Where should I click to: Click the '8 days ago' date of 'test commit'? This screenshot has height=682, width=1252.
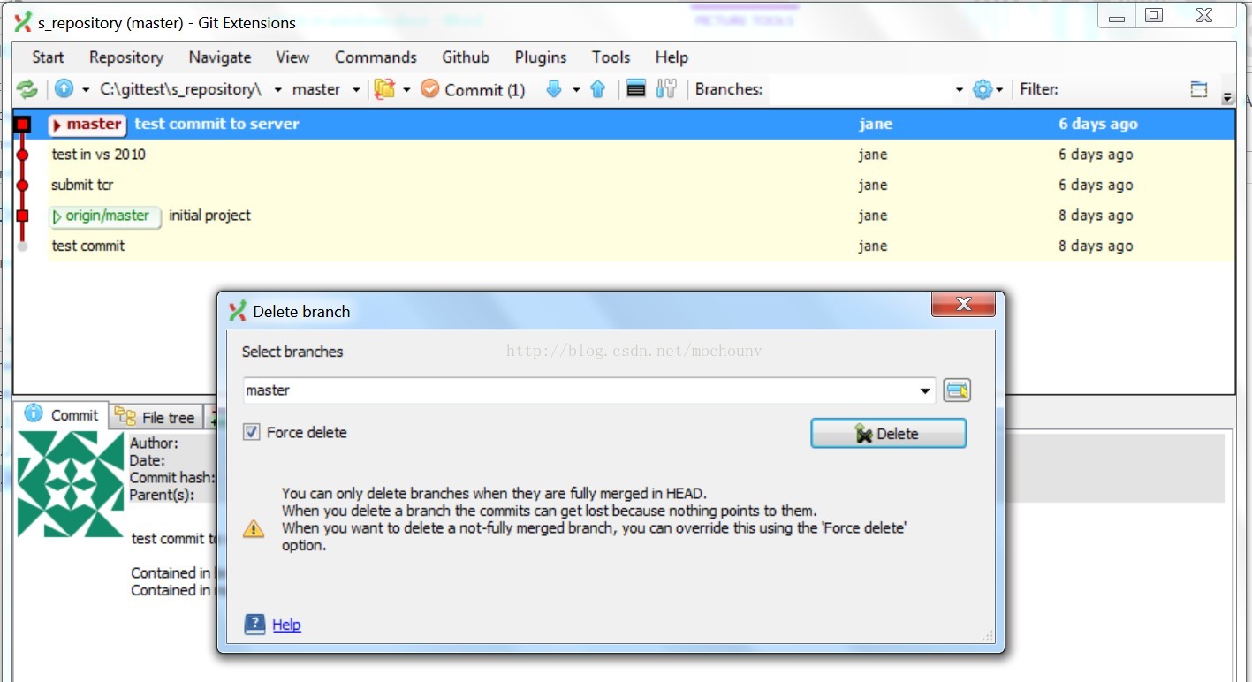point(1096,246)
